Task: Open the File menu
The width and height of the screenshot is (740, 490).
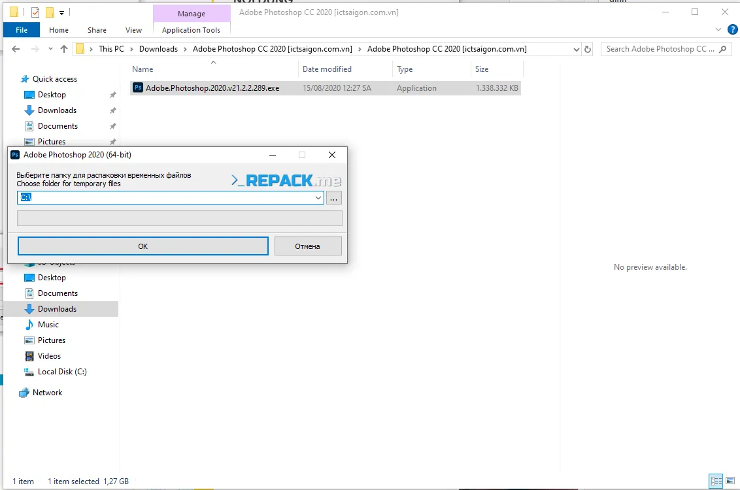Action: point(21,30)
